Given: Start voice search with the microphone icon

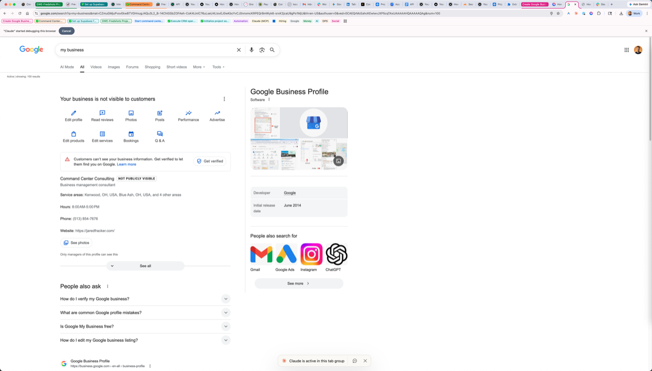Looking at the screenshot, I should point(251,49).
